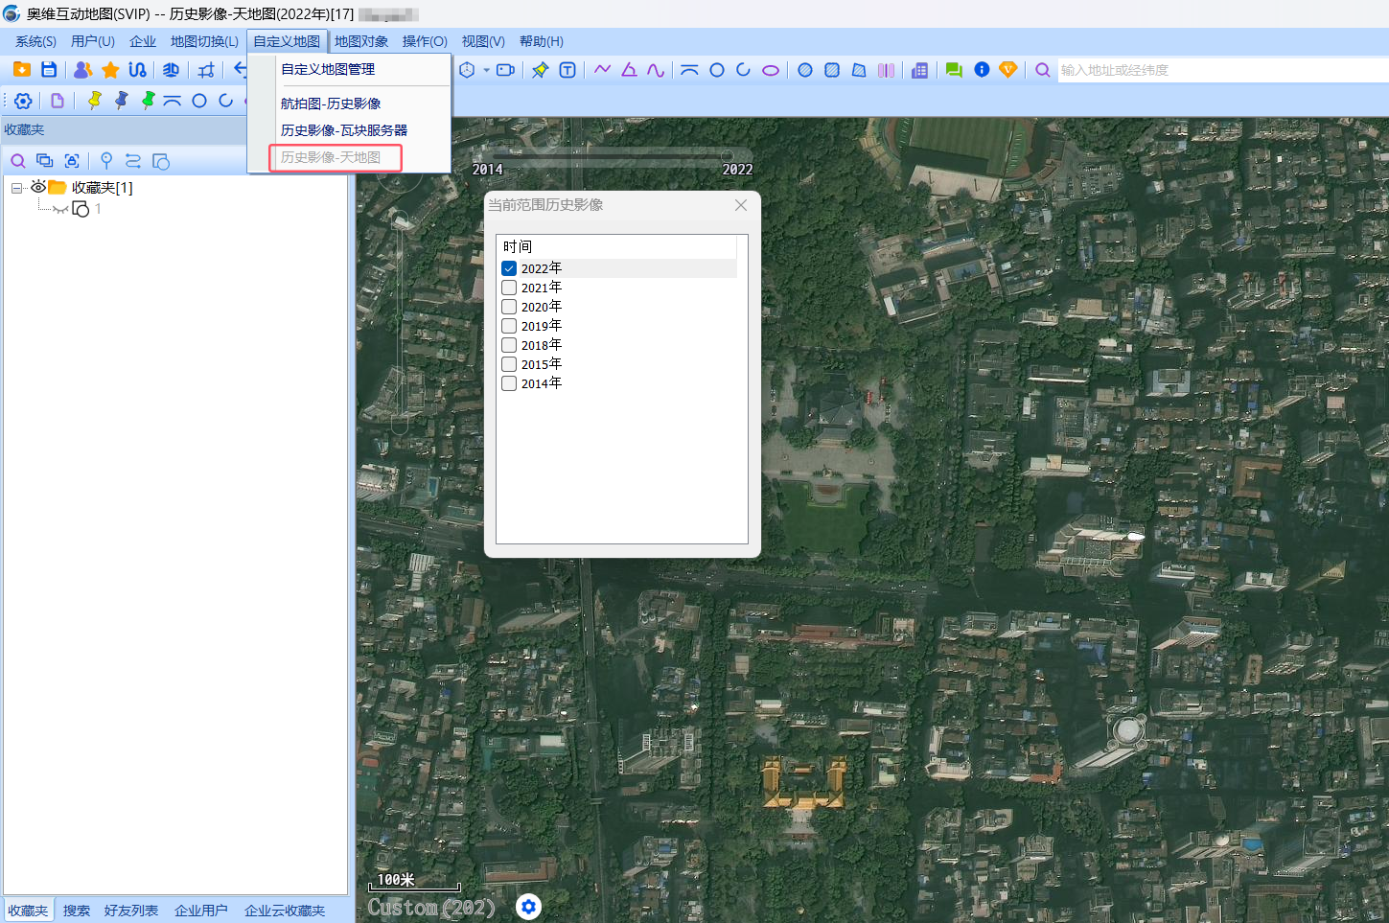Click the blue info circle icon
The image size is (1389, 923).
click(x=982, y=69)
